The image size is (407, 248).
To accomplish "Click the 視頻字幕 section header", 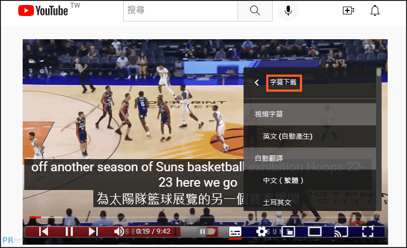I will click(x=310, y=114).
